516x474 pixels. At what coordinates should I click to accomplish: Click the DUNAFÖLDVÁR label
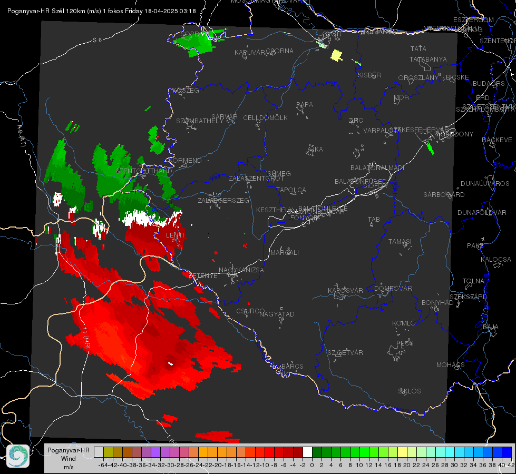482,212
